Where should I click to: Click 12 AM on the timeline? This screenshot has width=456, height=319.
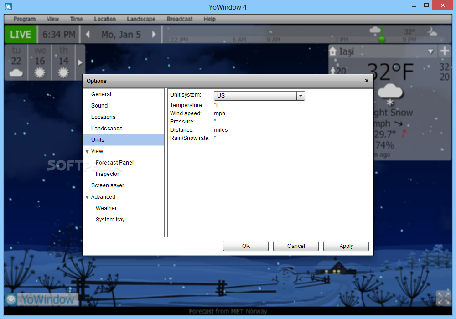coord(179,40)
